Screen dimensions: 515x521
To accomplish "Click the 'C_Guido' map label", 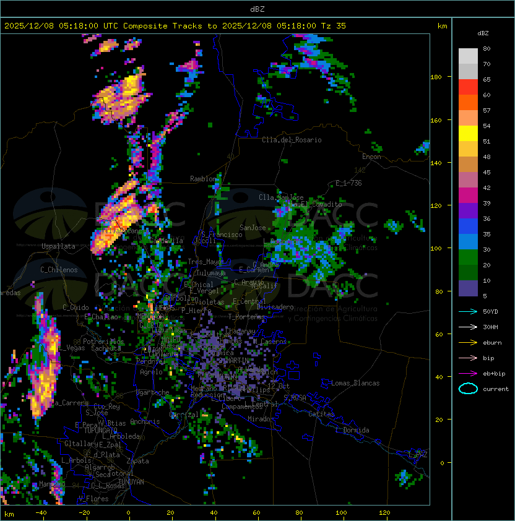I will pyautogui.click(x=76, y=308).
